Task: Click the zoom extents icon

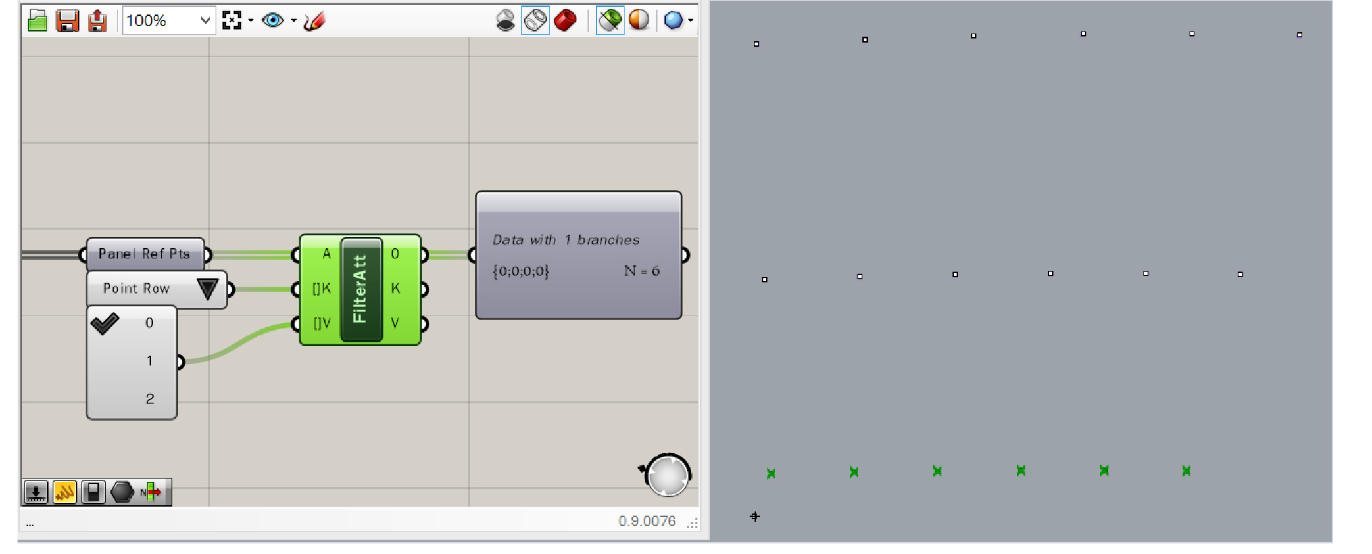Action: 232,20
